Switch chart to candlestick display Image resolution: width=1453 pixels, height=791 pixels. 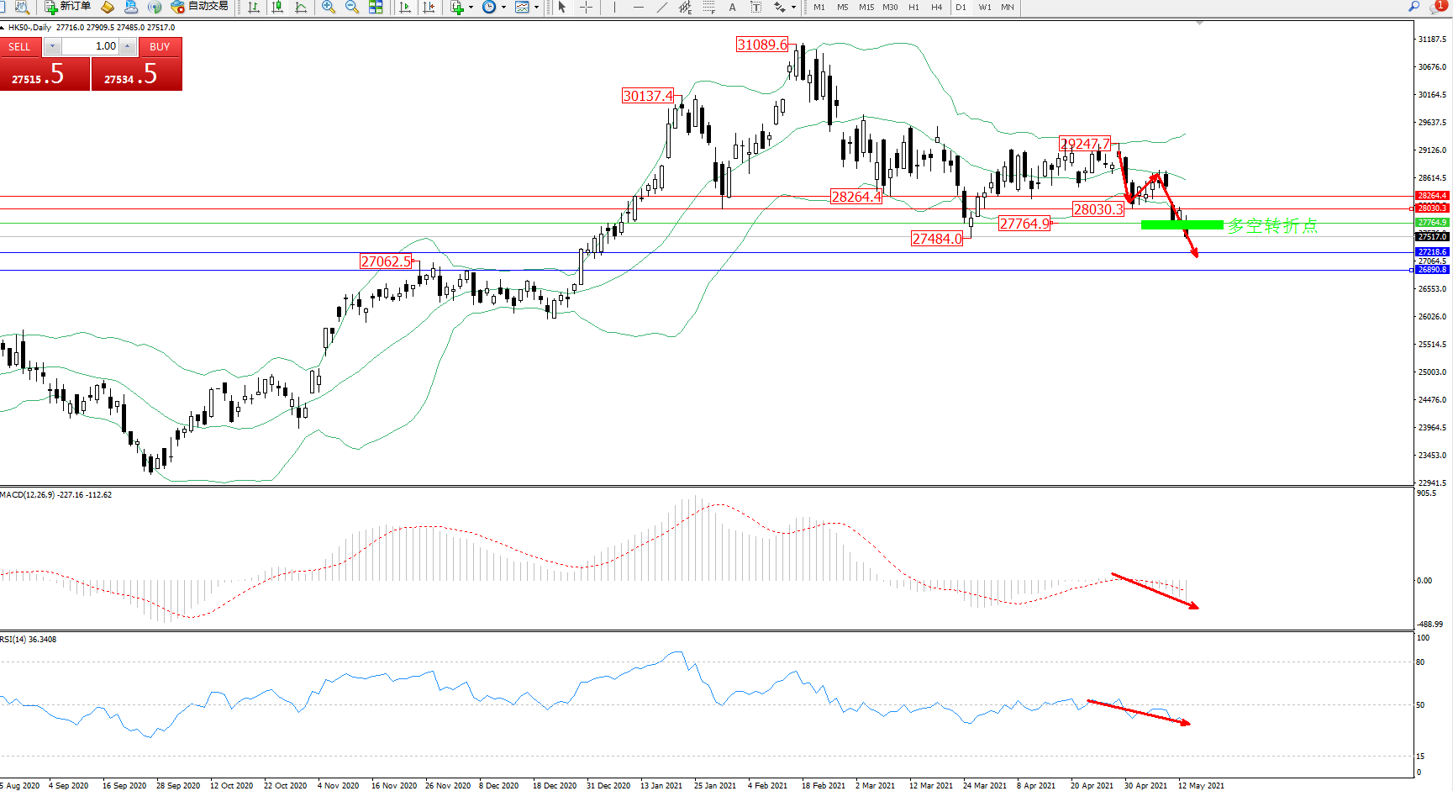click(276, 7)
